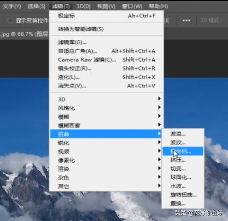Open the 文字(Y) menu
Image resolution: width=228 pixels, height=221 pixels.
pyautogui.click(x=12, y=6)
